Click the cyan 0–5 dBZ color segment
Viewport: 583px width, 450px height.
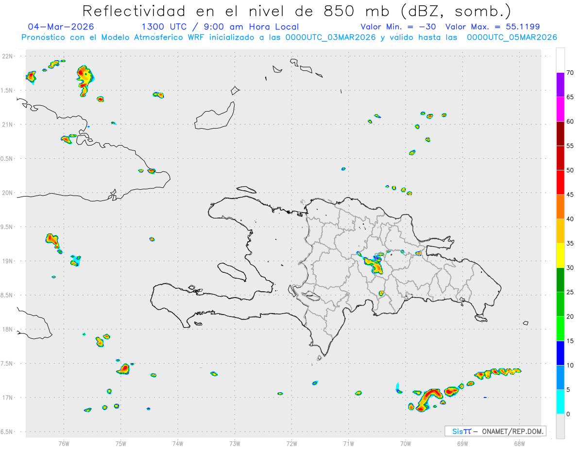560,402
